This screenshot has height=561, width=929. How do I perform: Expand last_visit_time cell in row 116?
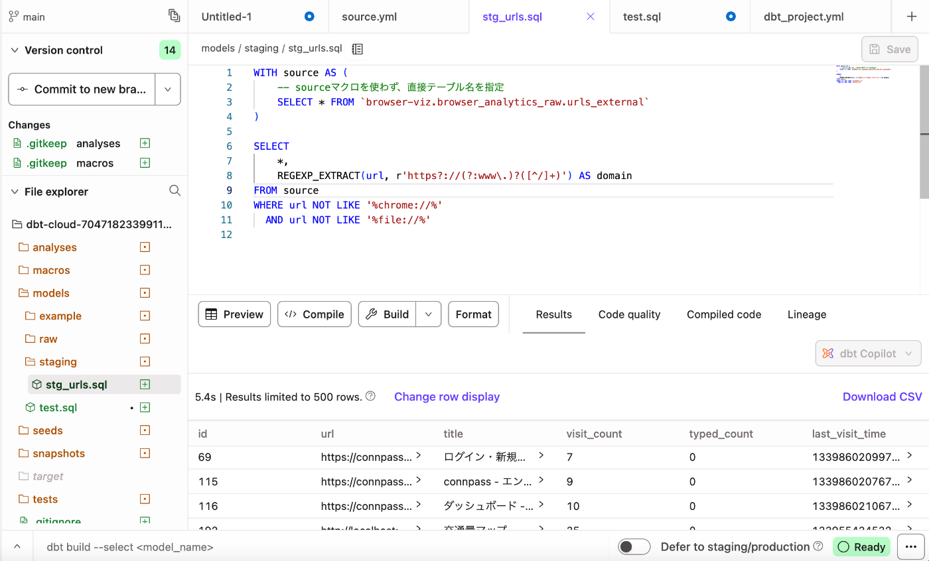909,505
